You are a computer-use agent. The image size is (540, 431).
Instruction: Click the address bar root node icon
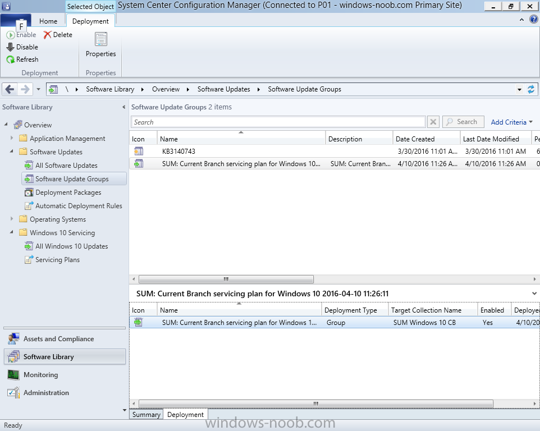pos(53,89)
